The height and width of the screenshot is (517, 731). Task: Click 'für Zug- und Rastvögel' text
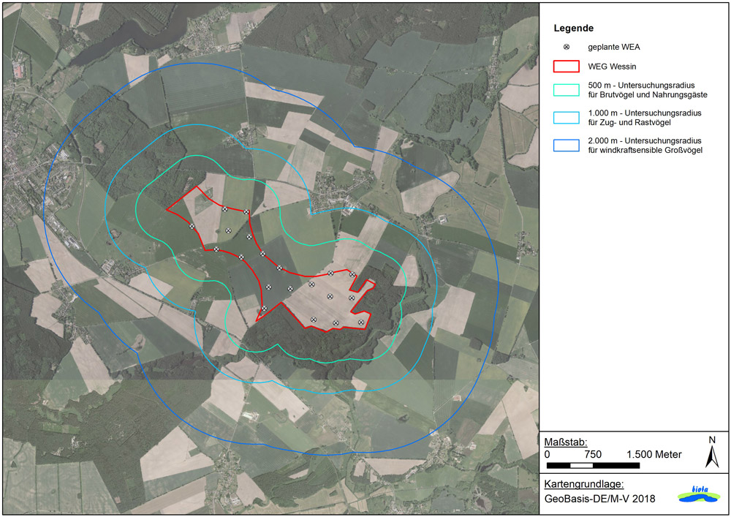point(629,123)
